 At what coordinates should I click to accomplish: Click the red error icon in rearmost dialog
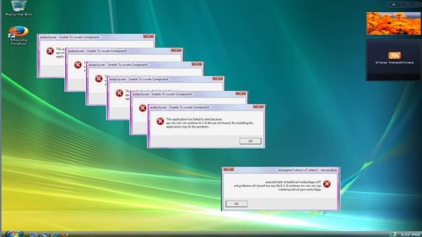[50, 51]
